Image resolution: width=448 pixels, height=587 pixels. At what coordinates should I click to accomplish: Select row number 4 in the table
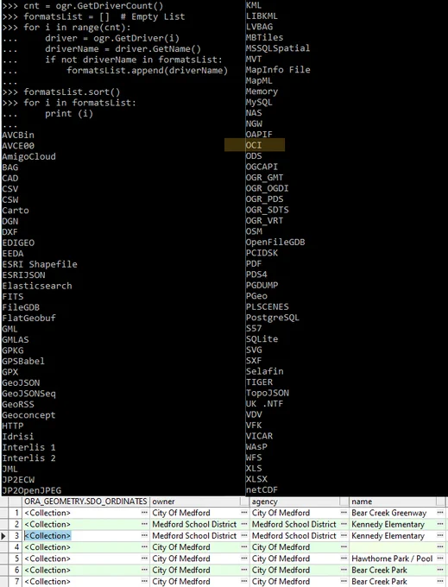(16, 547)
